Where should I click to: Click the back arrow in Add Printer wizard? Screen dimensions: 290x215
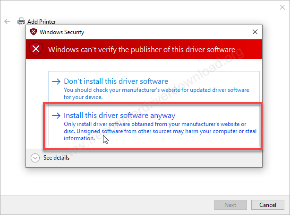click(7, 21)
